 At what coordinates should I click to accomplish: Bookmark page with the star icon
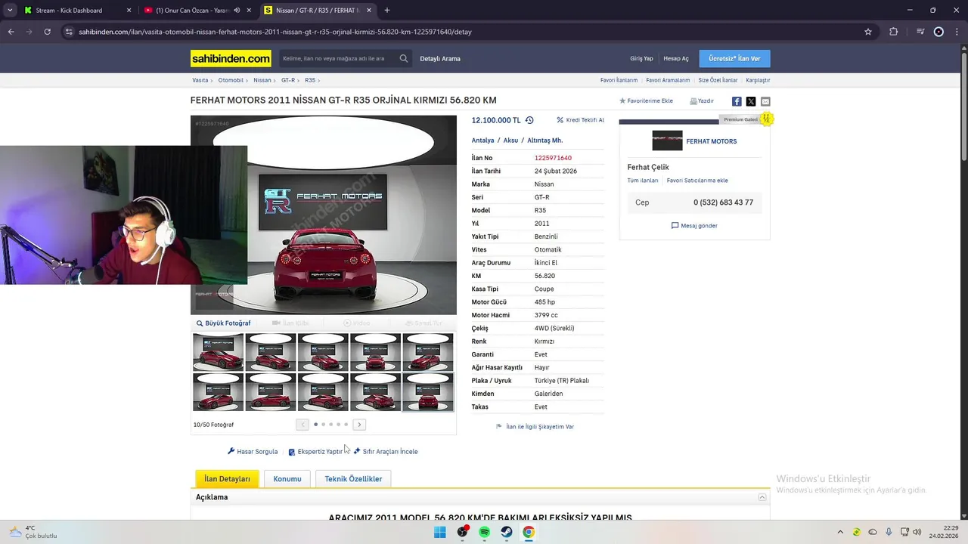tap(868, 32)
